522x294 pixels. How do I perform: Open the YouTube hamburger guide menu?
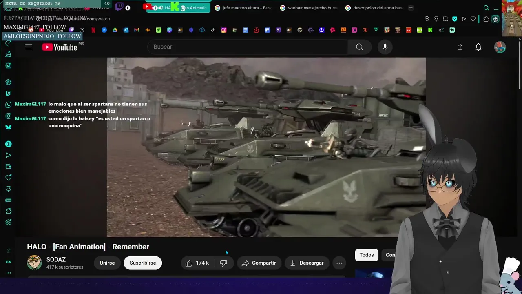(x=29, y=47)
